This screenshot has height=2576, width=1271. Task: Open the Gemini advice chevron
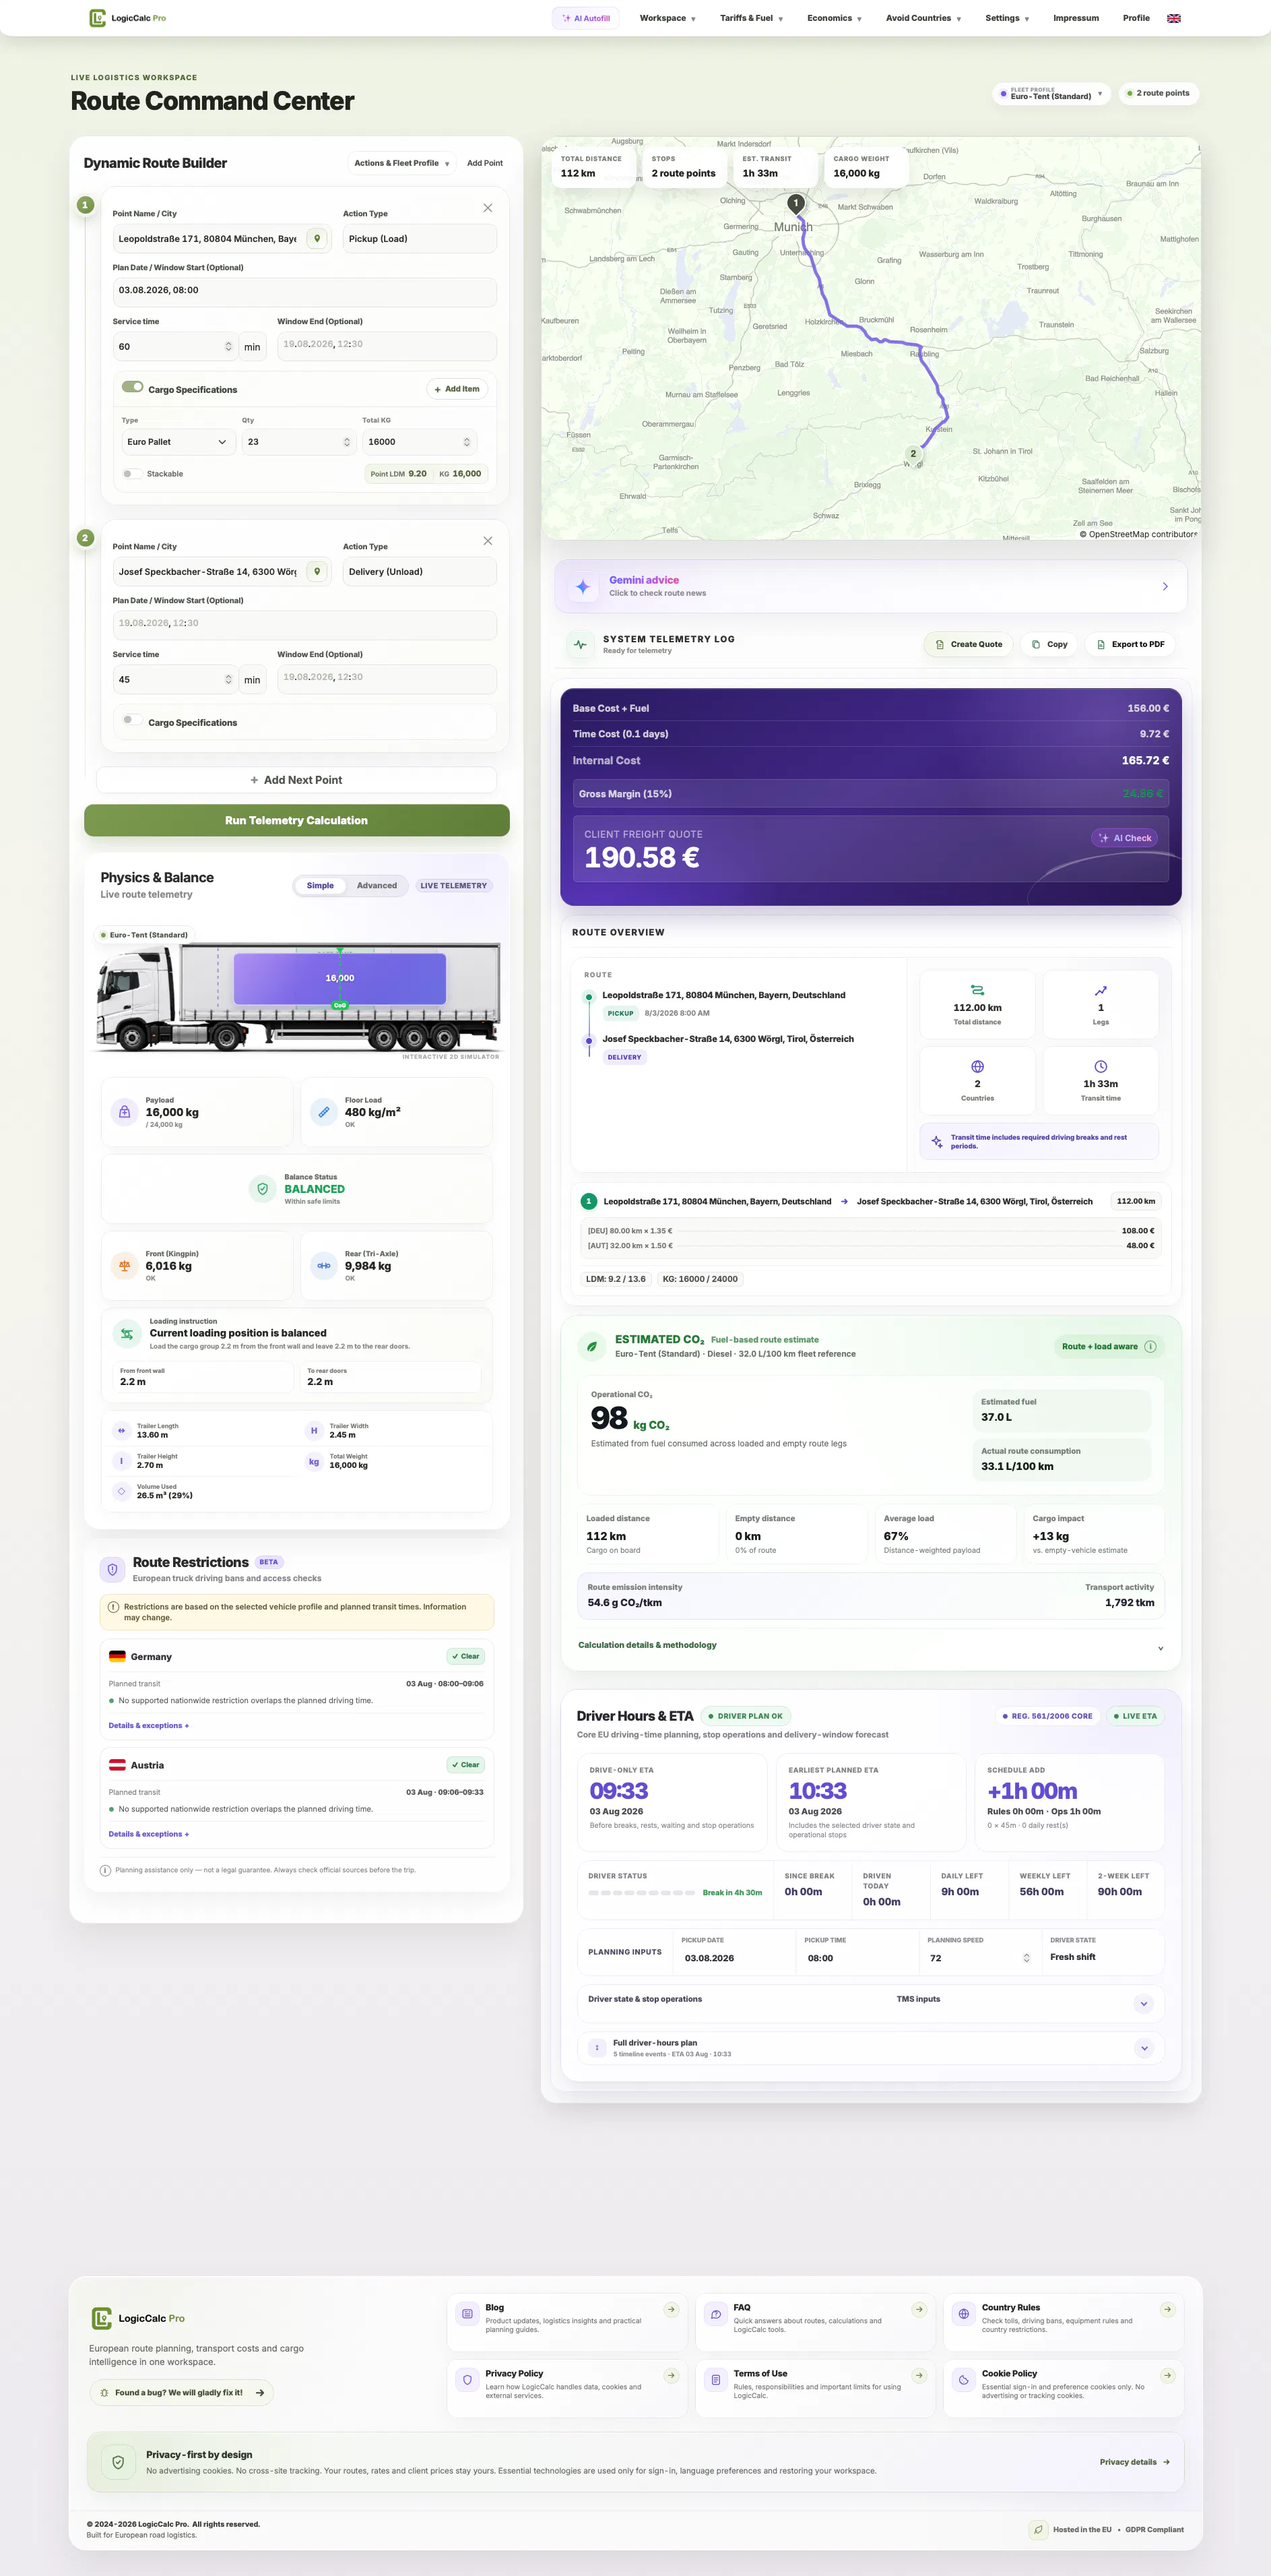(1165, 586)
